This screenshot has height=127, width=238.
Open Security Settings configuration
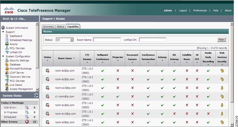19,60
